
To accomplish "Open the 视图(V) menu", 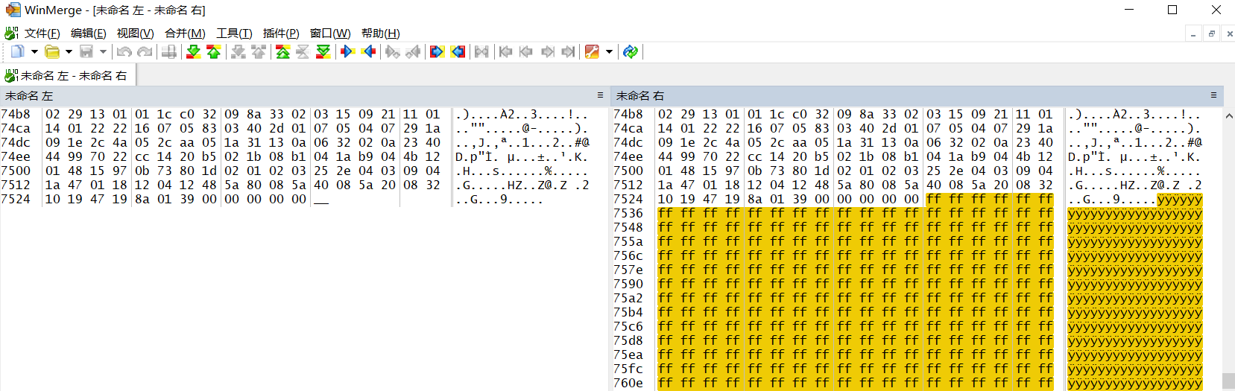I will pos(135,33).
